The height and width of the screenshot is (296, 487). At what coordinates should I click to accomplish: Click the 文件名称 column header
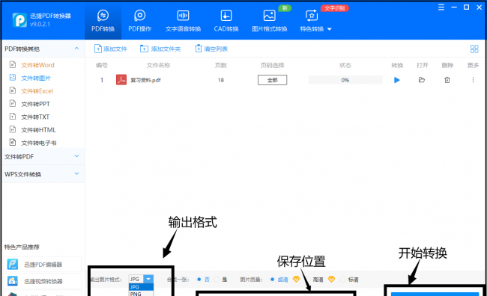click(158, 65)
